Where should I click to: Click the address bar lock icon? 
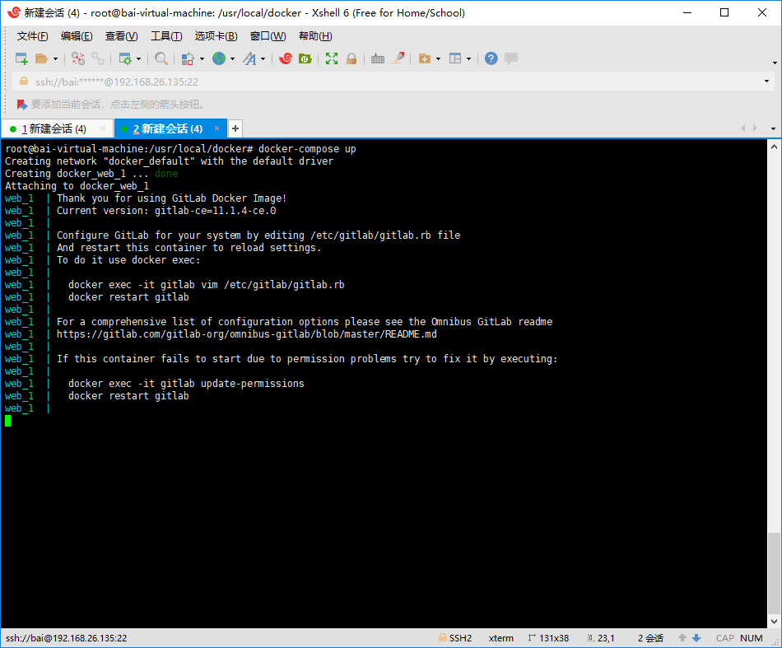pos(23,81)
